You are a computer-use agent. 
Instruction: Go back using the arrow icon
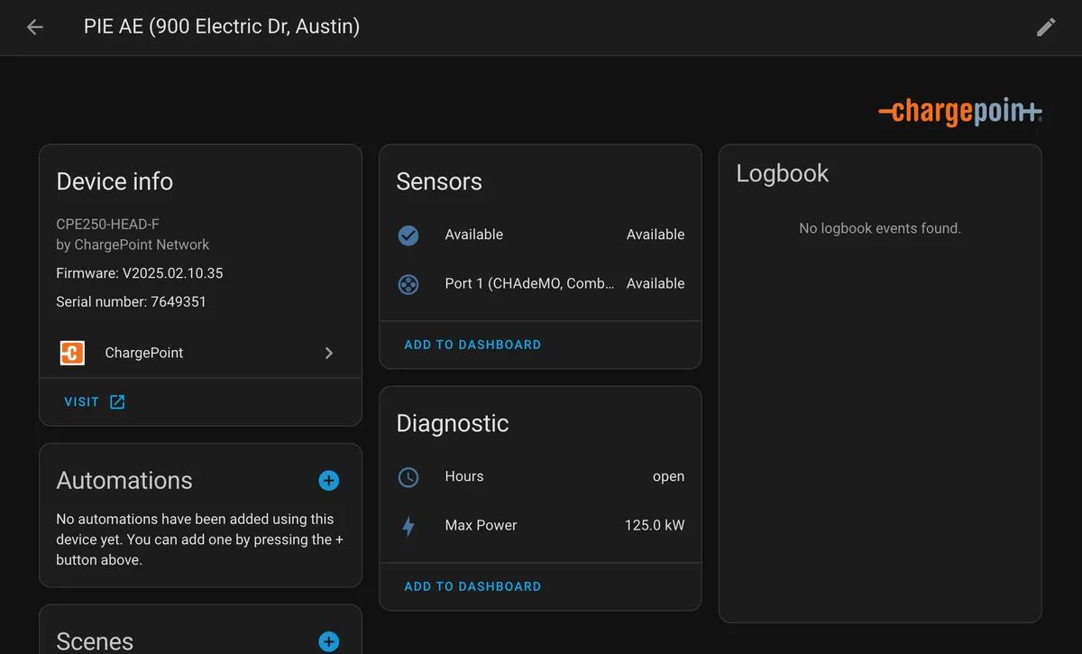[35, 27]
